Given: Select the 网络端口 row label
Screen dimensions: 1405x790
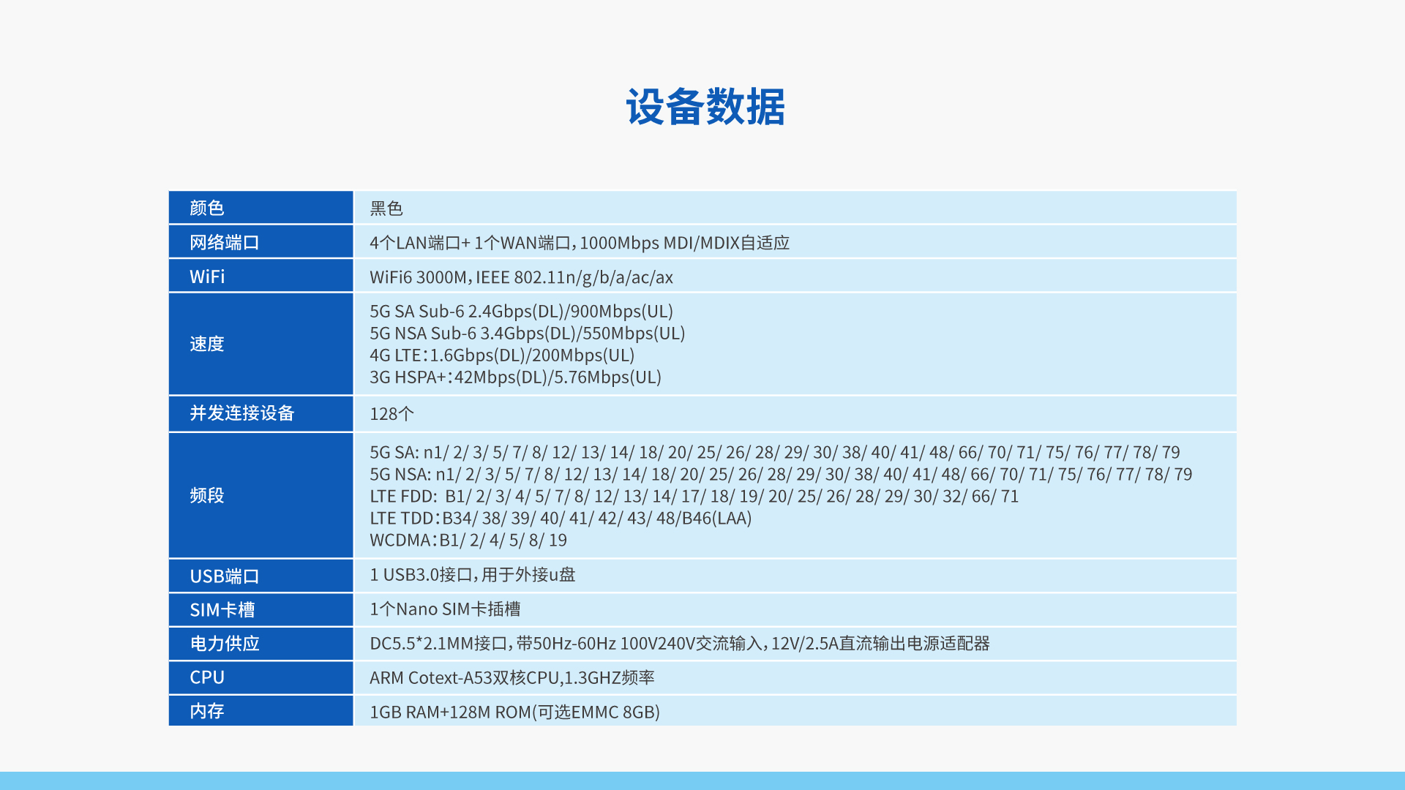Looking at the screenshot, I should 224,243.
